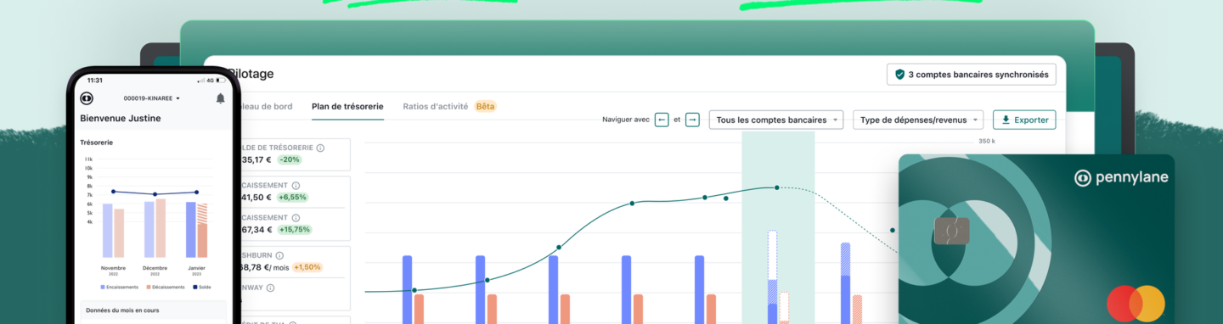Image resolution: width=1223 pixels, height=324 pixels.
Task: Navigate with the left arrow button
Action: [x=662, y=120]
